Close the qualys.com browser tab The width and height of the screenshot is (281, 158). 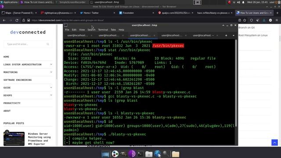click(x=192, y=13)
